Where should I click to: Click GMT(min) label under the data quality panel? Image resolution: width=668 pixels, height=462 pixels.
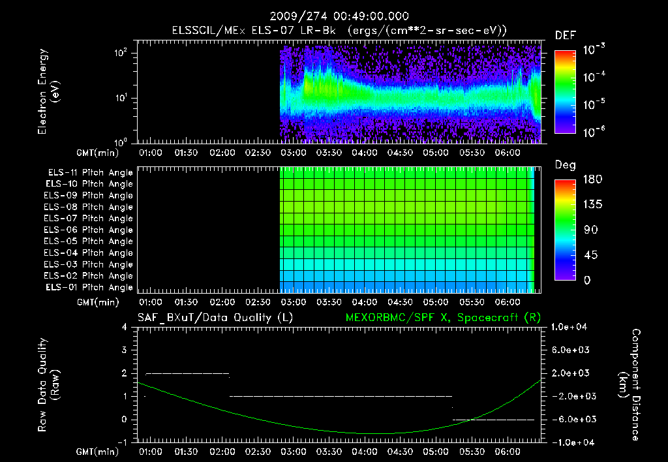coord(98,452)
